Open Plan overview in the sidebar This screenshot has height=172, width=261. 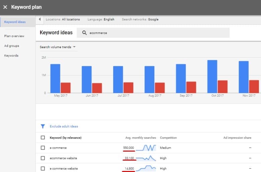(14, 36)
